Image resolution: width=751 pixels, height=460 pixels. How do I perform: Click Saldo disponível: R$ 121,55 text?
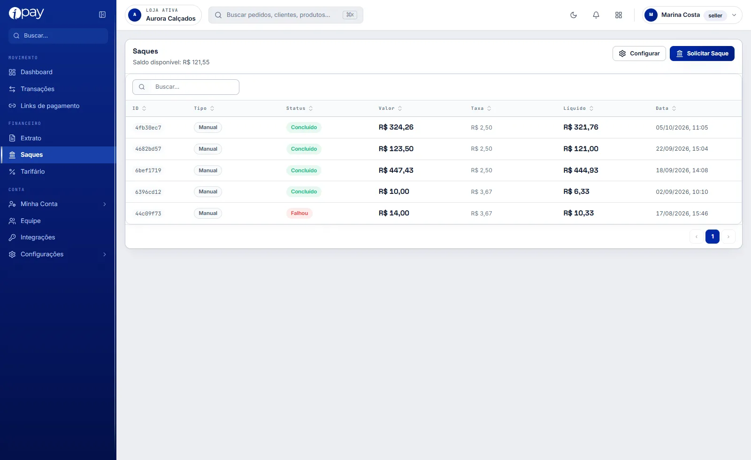pos(171,62)
